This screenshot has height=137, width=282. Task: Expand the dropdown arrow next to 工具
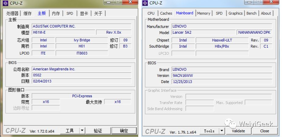tap(82, 131)
